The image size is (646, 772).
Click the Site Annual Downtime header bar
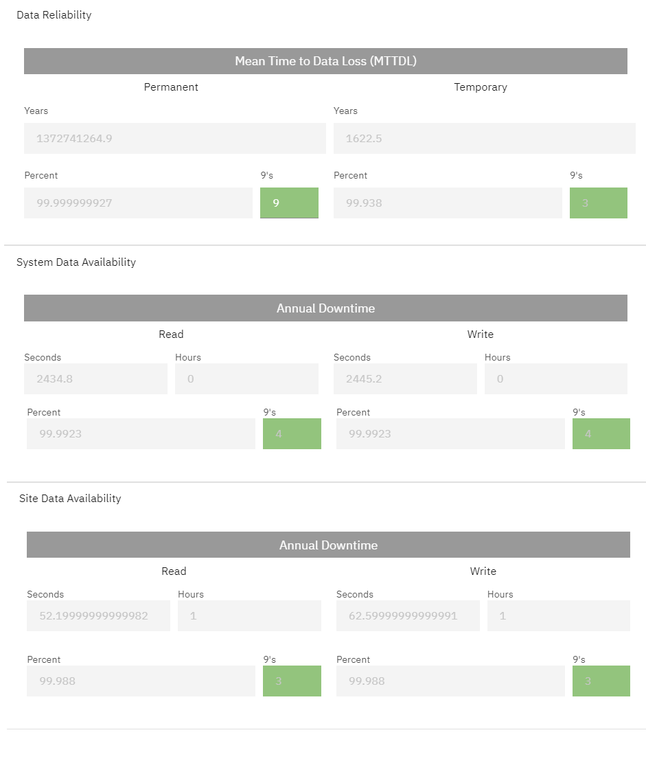(x=328, y=545)
